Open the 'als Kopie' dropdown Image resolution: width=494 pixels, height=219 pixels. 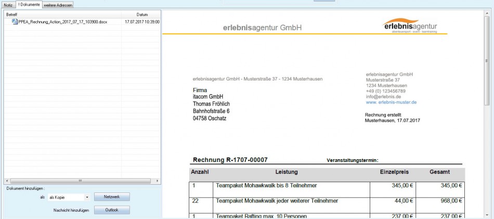(87, 198)
